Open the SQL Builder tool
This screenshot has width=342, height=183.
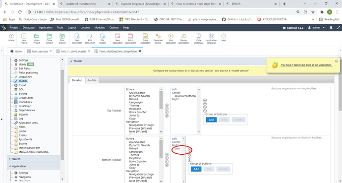coord(103,39)
